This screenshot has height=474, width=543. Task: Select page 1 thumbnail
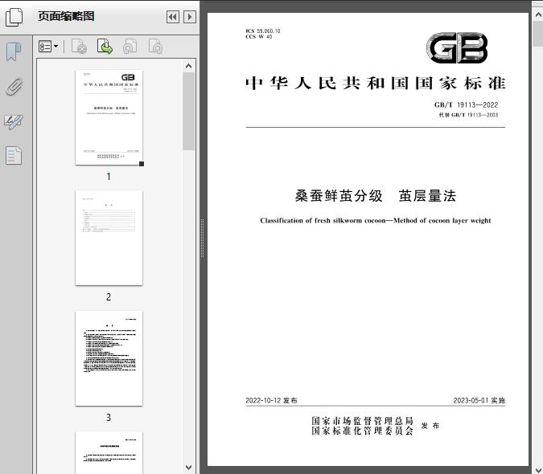click(x=109, y=117)
